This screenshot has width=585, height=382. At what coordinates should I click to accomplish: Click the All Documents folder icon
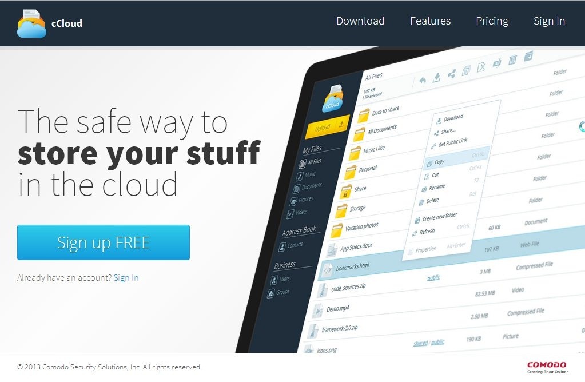(359, 134)
